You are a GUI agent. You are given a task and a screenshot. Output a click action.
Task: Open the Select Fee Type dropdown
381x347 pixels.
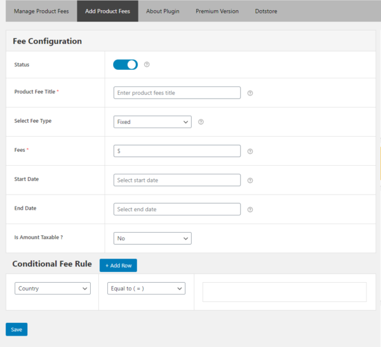[152, 122]
